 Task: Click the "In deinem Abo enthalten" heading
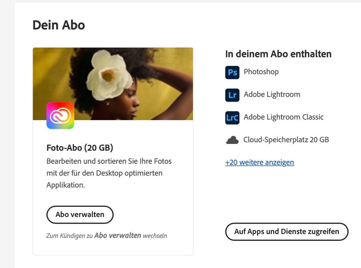point(278,54)
